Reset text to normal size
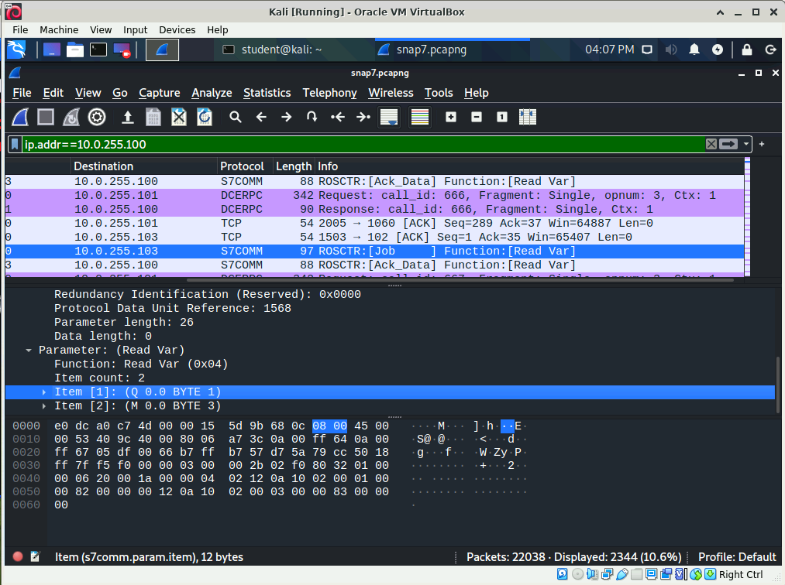This screenshot has height=585, width=785. 501,117
